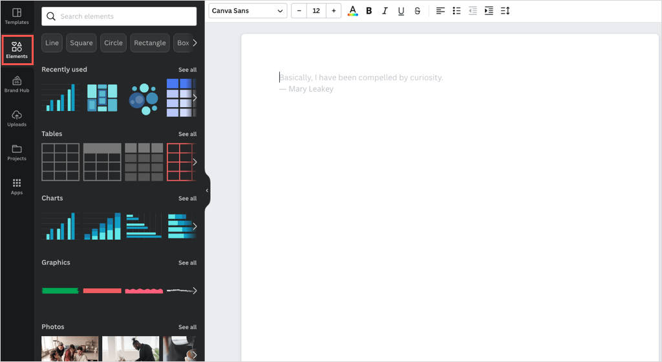Open line spacing options
The width and height of the screenshot is (662, 362).
[505, 11]
